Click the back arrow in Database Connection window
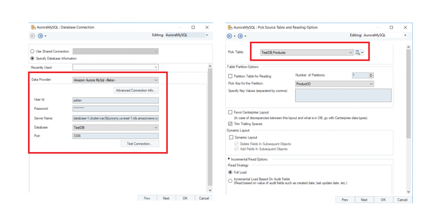Screen dimensions: 433x223 point(33,36)
